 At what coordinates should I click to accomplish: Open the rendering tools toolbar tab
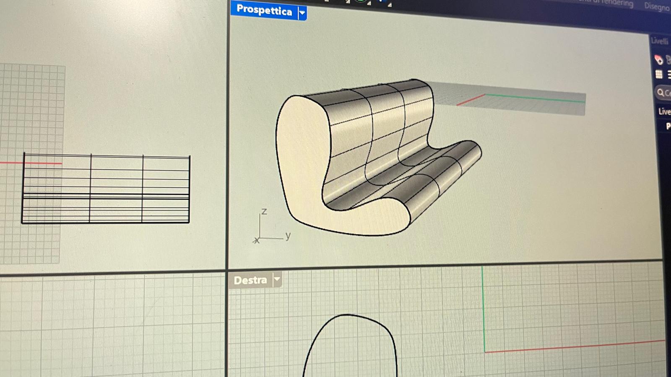pos(616,3)
